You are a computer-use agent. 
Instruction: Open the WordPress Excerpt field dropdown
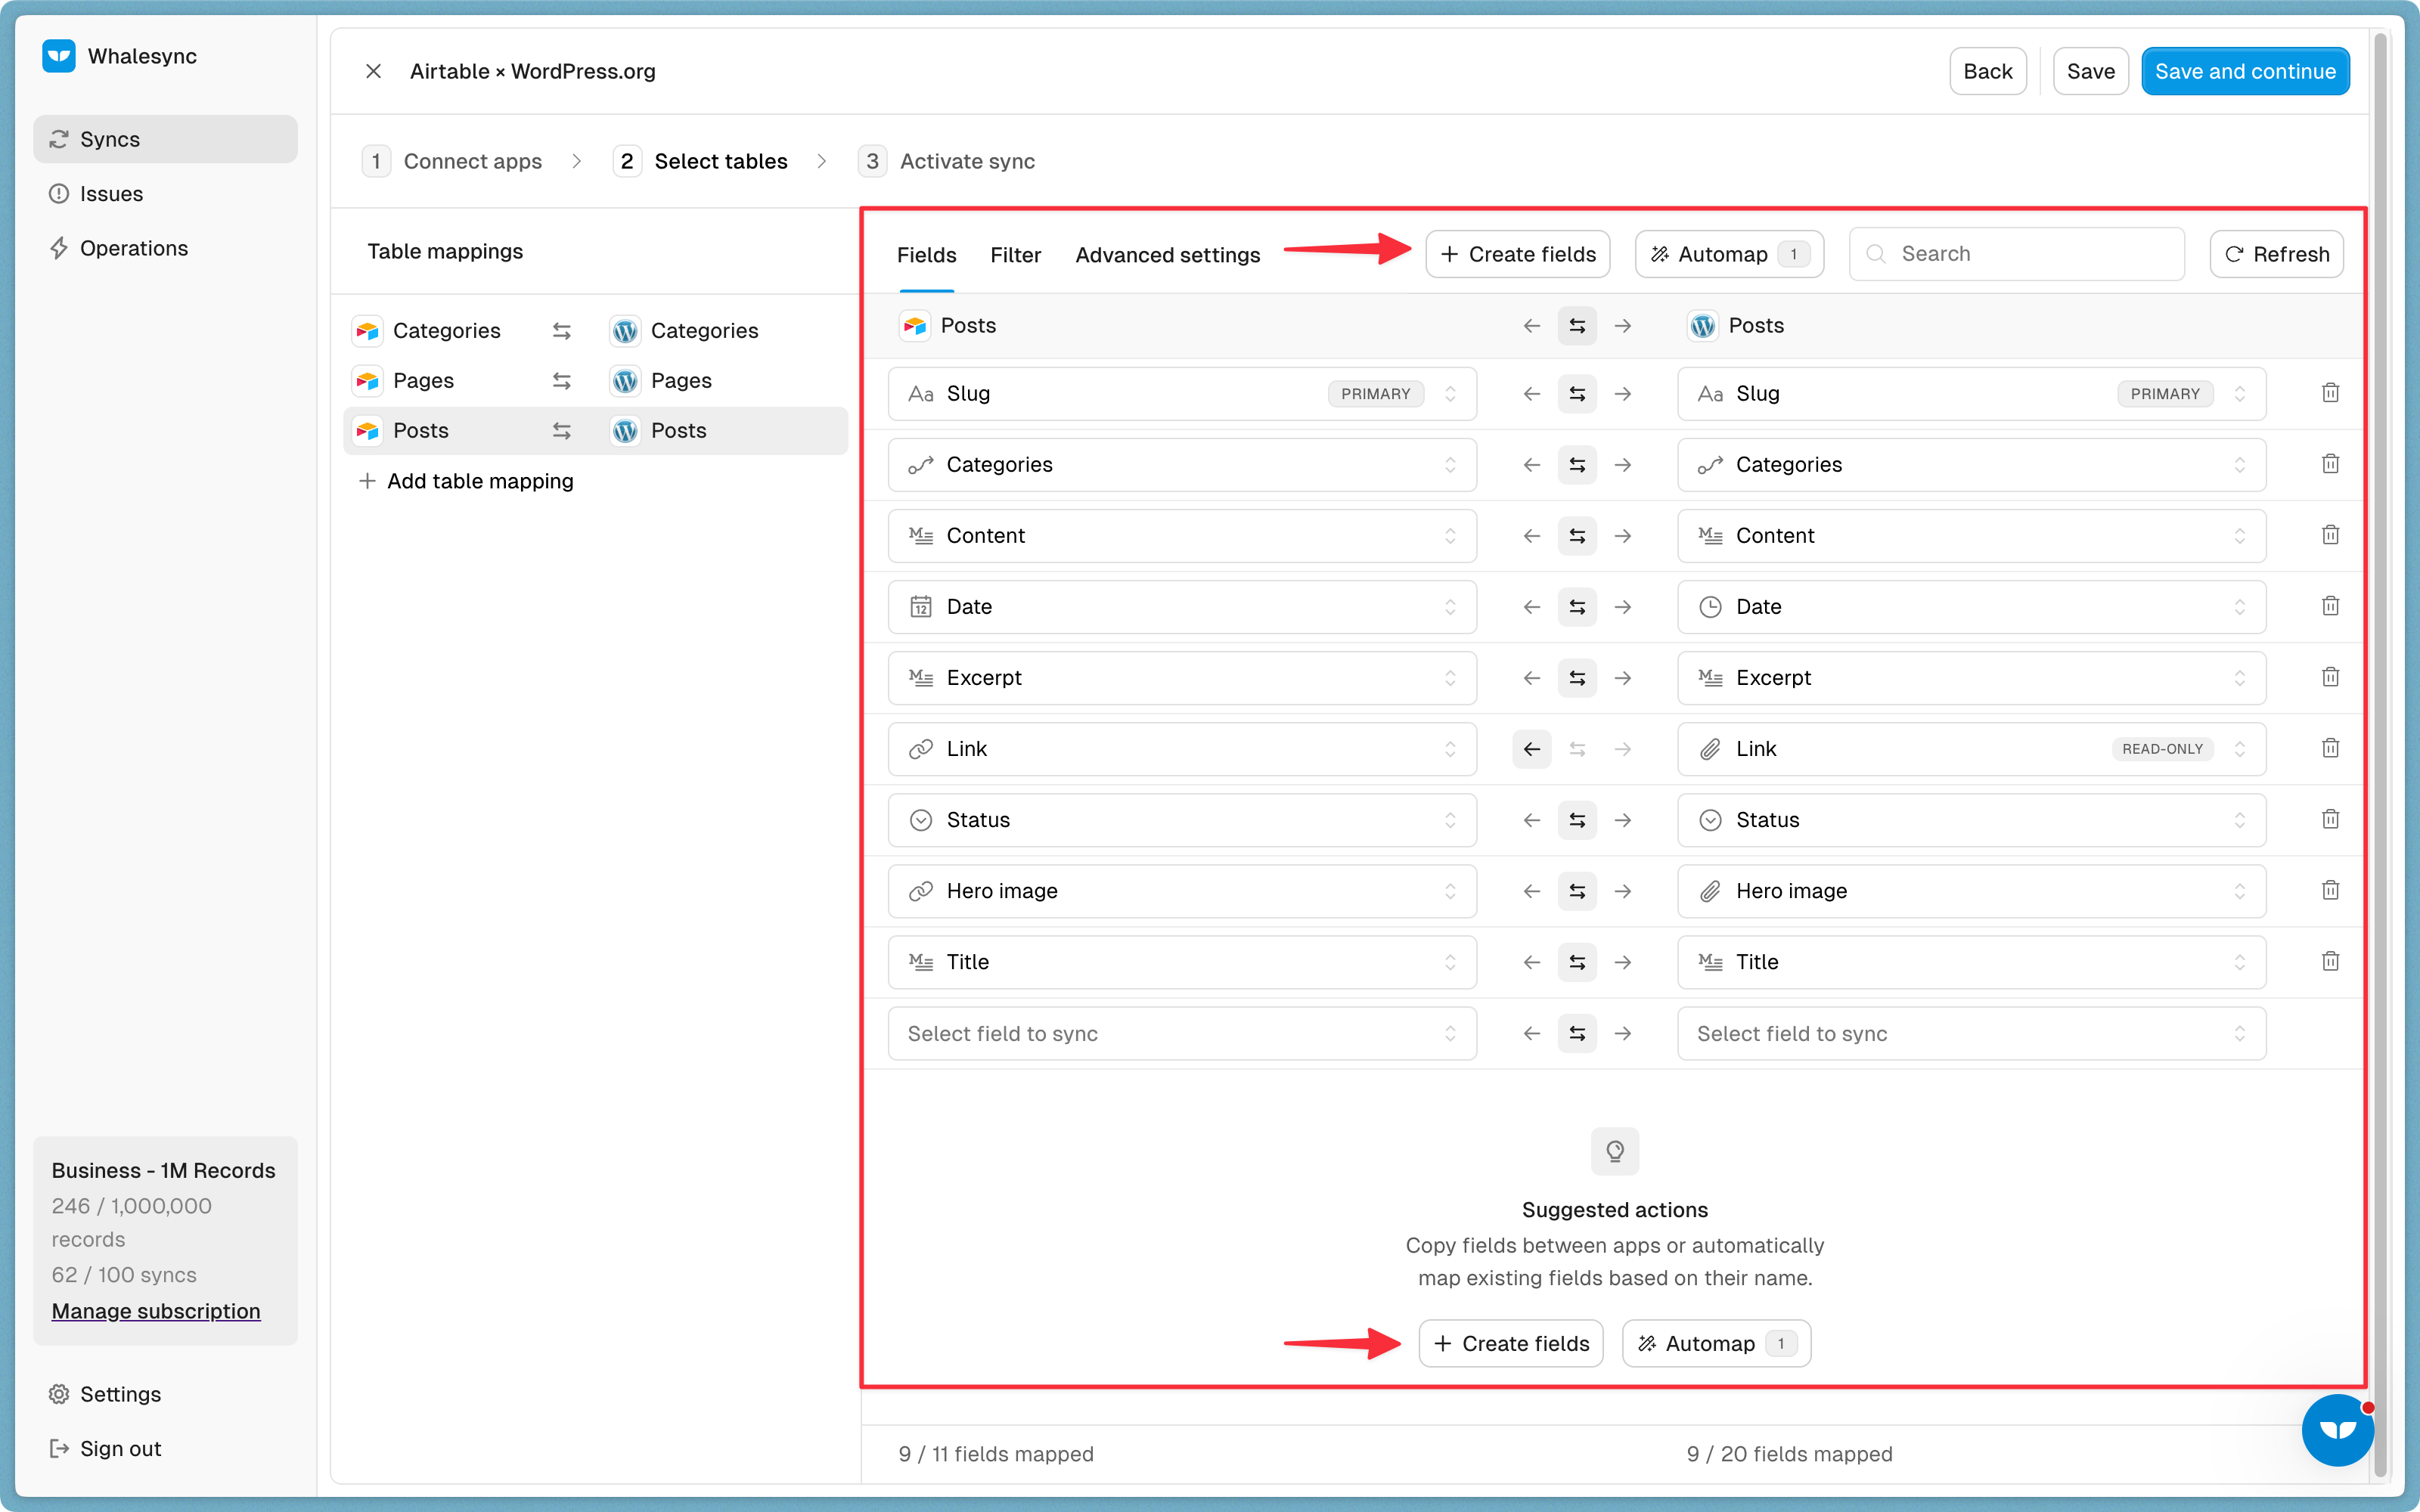tap(1971, 678)
